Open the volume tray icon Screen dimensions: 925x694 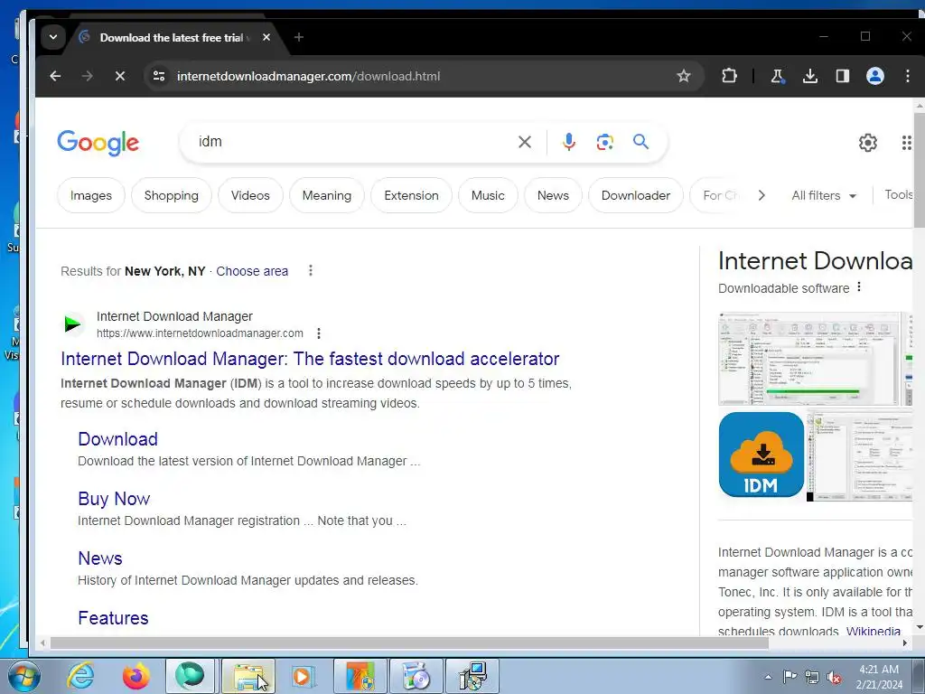tap(834, 677)
